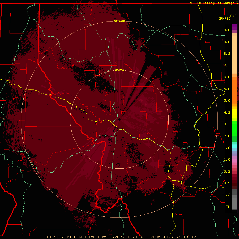Pick the pink swatch beside 1.0

click(x=234, y=161)
